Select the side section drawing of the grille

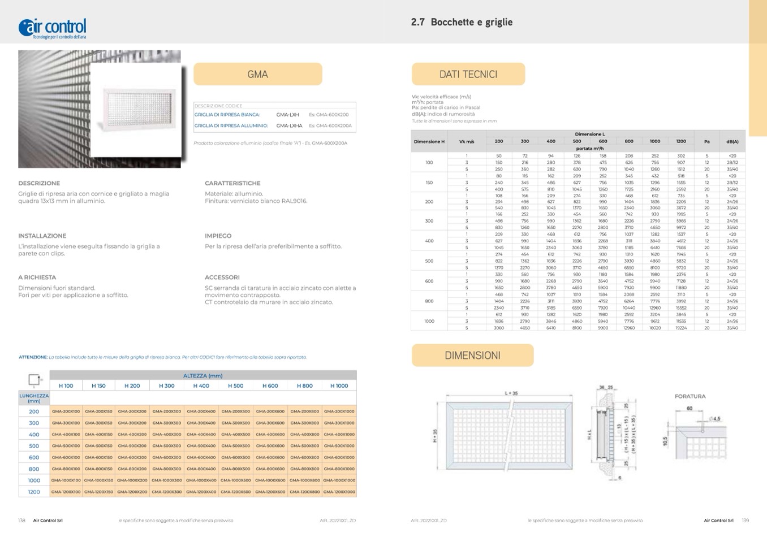(611, 433)
